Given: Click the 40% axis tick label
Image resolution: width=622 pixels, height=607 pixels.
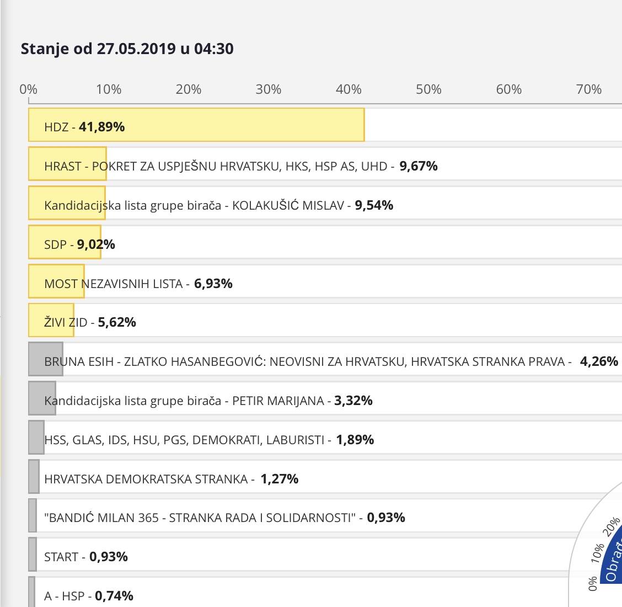Looking at the screenshot, I should point(348,89).
